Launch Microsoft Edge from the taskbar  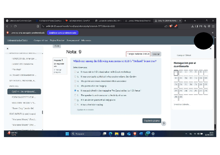pos(111,134)
